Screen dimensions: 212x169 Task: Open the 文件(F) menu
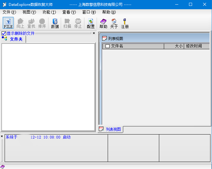coord(9,12)
